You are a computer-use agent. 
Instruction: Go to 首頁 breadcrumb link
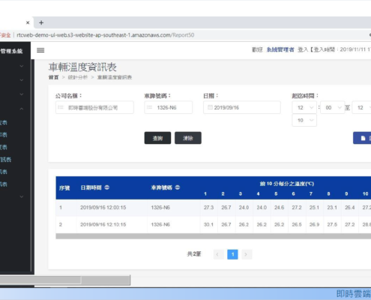(x=53, y=77)
